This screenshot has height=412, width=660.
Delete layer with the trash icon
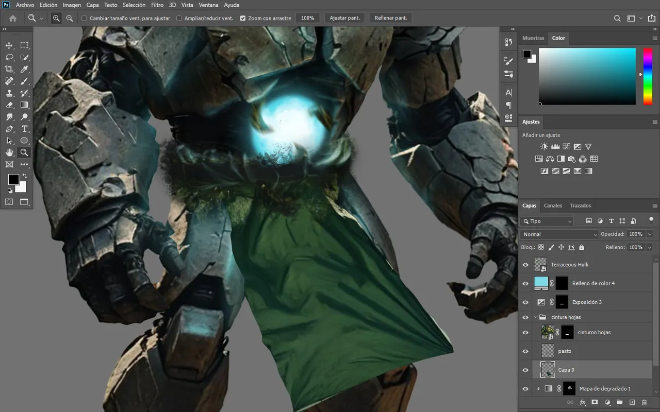click(x=644, y=402)
